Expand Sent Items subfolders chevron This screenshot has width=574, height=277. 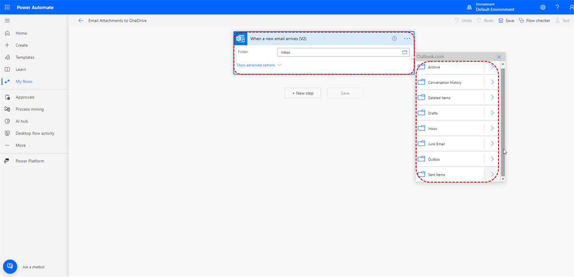point(492,174)
